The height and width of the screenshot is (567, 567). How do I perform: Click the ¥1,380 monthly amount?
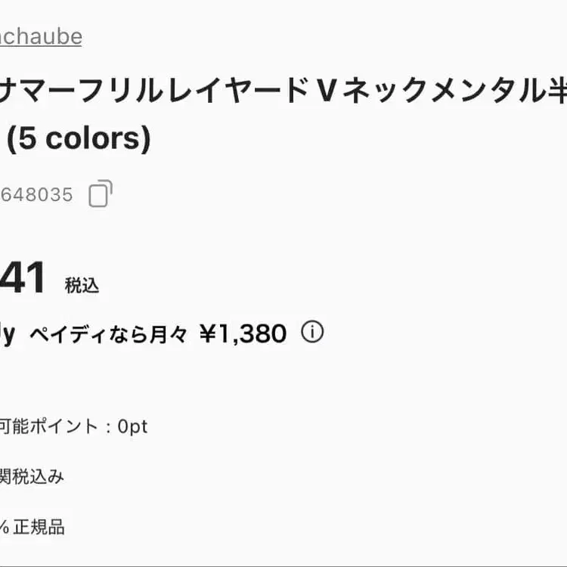pos(243,333)
